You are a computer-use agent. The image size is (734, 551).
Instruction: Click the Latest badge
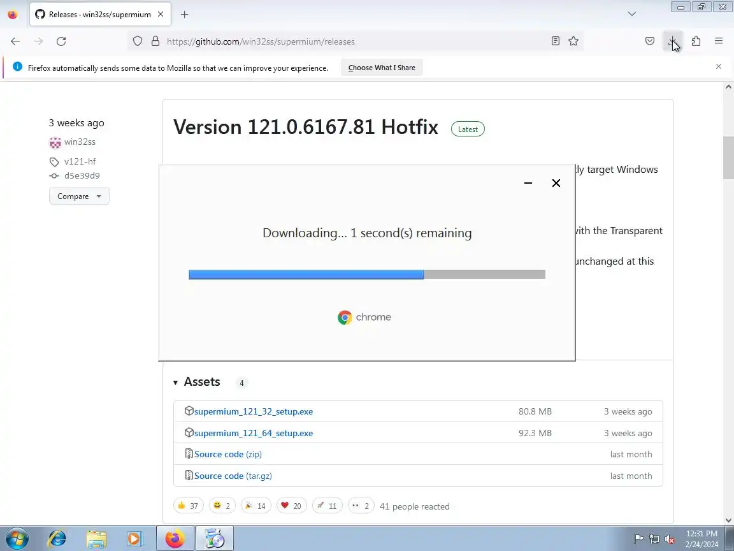(468, 129)
